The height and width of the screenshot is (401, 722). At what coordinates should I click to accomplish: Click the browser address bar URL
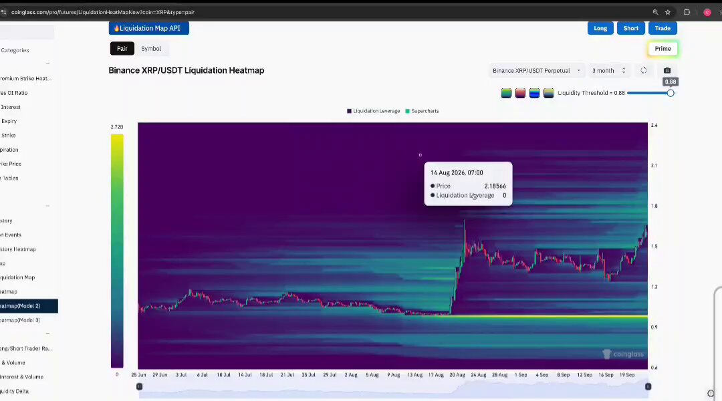(103, 13)
